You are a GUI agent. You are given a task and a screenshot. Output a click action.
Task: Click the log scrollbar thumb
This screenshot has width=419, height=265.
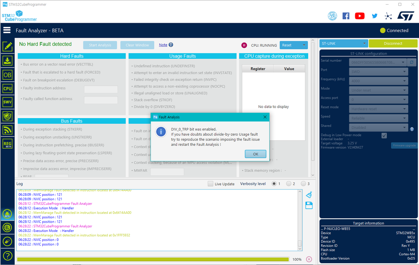(x=300, y=243)
